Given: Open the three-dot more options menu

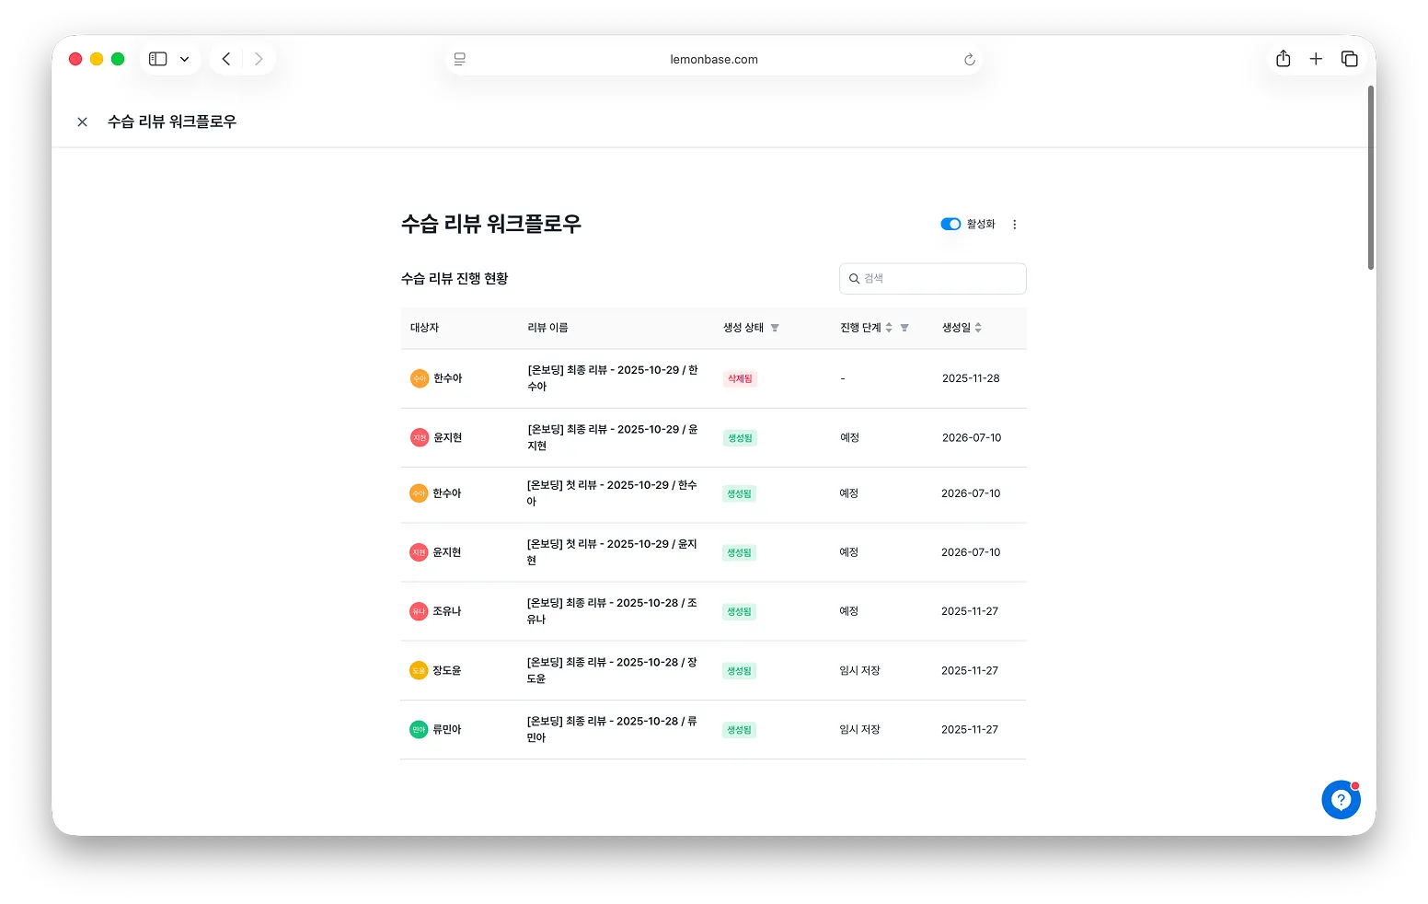Looking at the screenshot, I should coord(1015,225).
